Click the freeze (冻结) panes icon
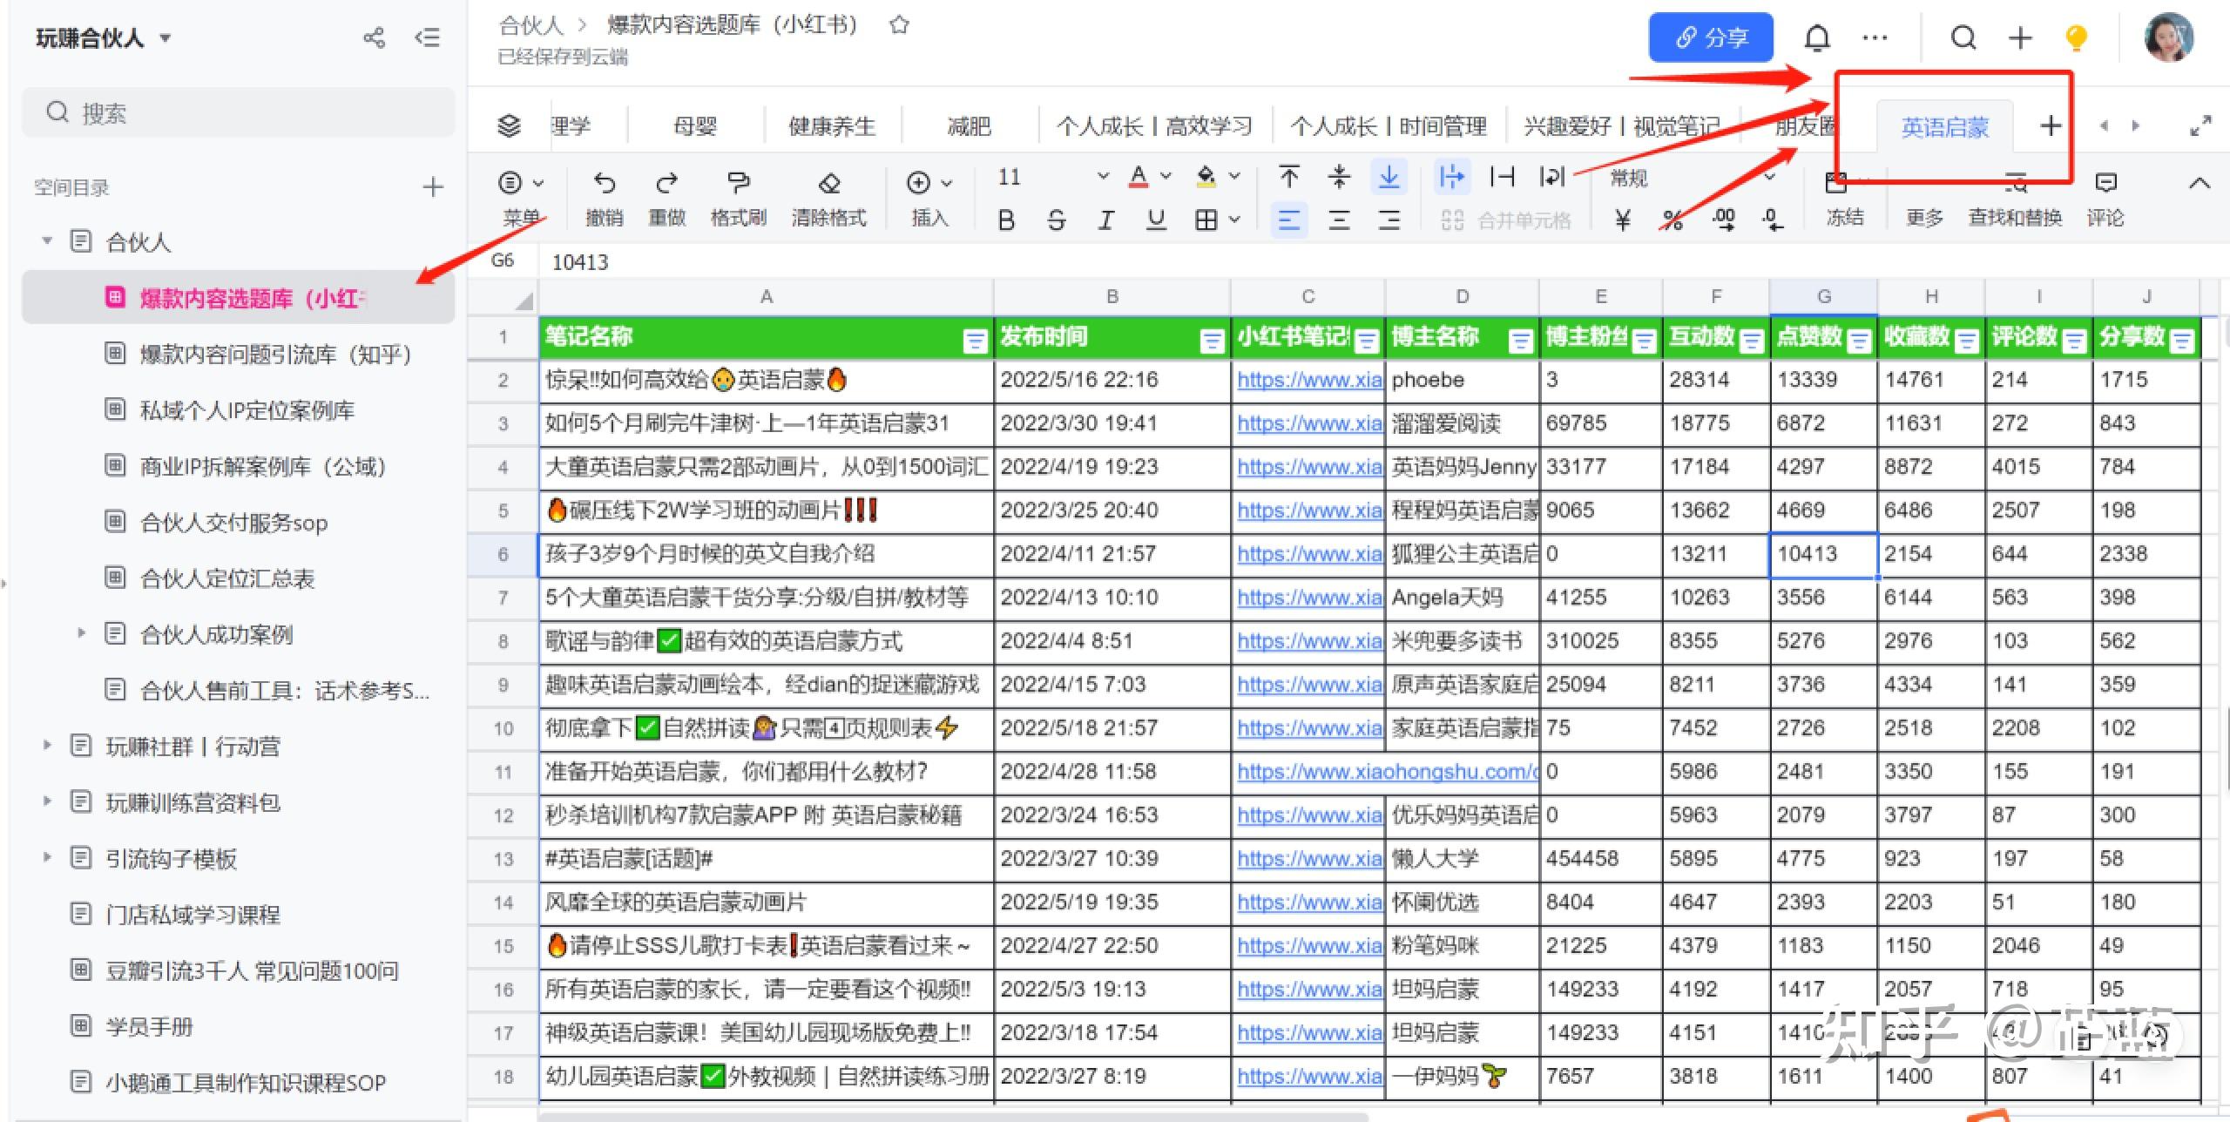Screen dimensions: 2230x1122 point(1836,184)
